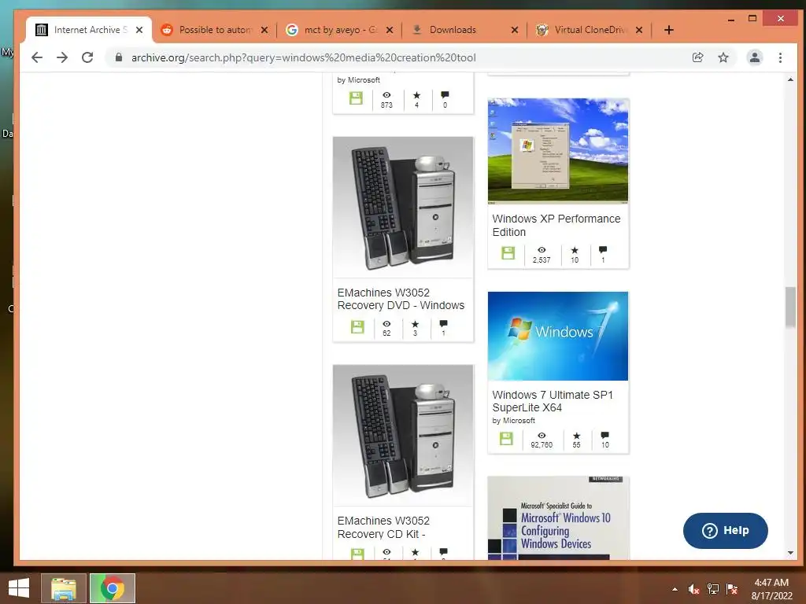Screen dimensions: 806x604
Task: Close the Possible to autom tab
Action: pyautogui.click(x=264, y=30)
